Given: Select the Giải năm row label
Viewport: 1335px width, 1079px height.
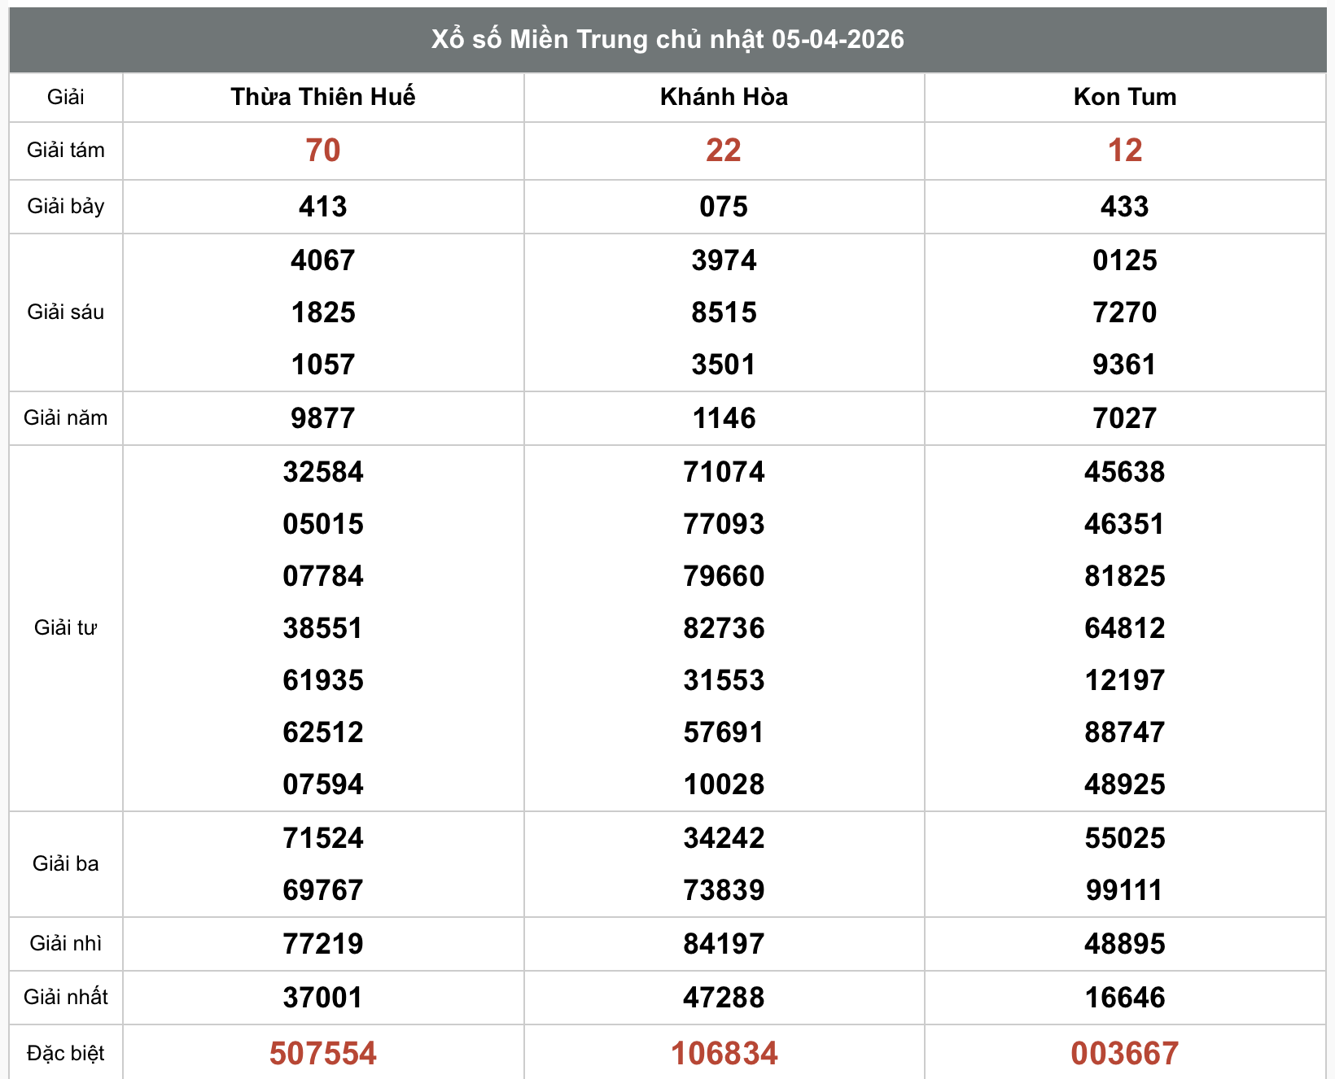Looking at the screenshot, I should (65, 417).
